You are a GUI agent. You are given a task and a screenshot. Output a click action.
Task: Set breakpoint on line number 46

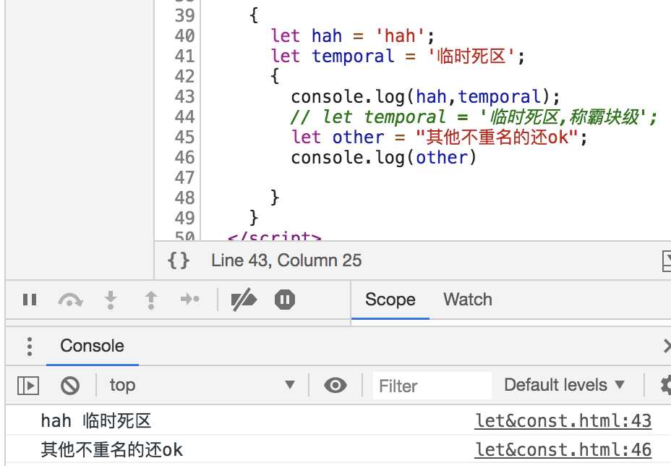184,158
